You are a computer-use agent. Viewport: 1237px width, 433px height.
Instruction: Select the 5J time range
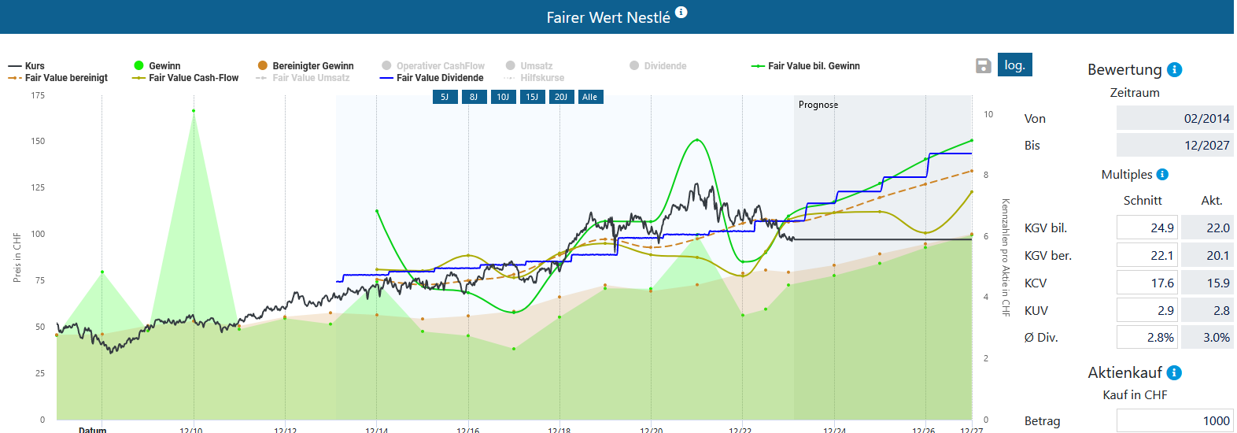[445, 97]
